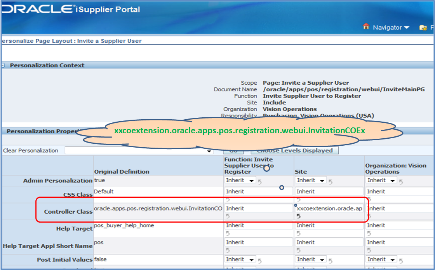The width and height of the screenshot is (435, 270).
Task: Edit Help Target Function-level field
Action: 259,225
